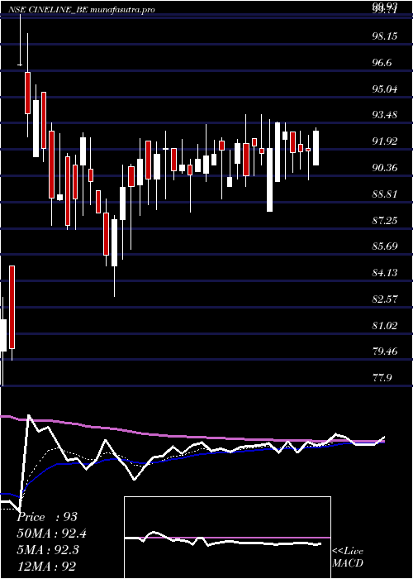Click the 81.02 price axis label
The width and height of the screenshot is (413, 579).
[x=386, y=326]
